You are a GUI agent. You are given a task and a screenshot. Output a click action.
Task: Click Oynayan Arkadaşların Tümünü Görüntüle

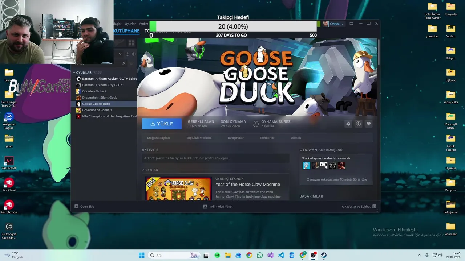[x=337, y=179]
